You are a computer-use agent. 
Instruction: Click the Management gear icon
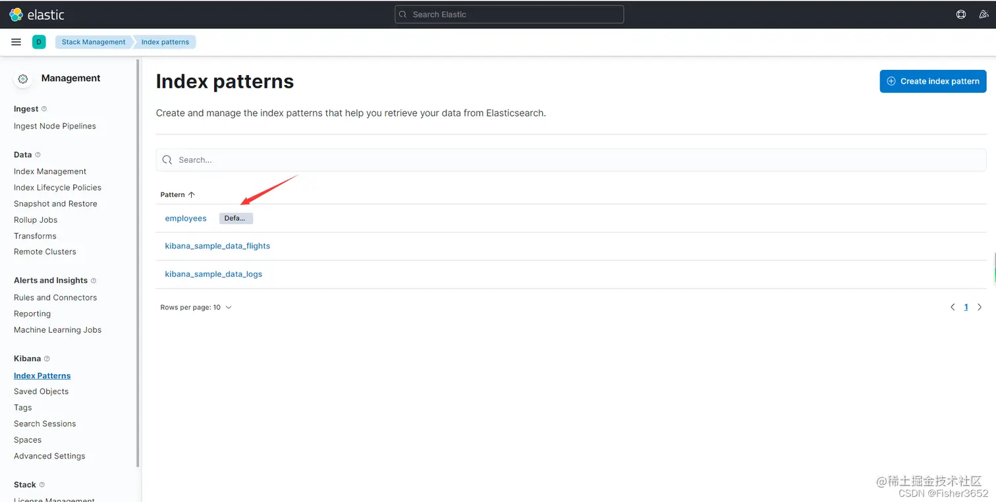[x=23, y=78]
